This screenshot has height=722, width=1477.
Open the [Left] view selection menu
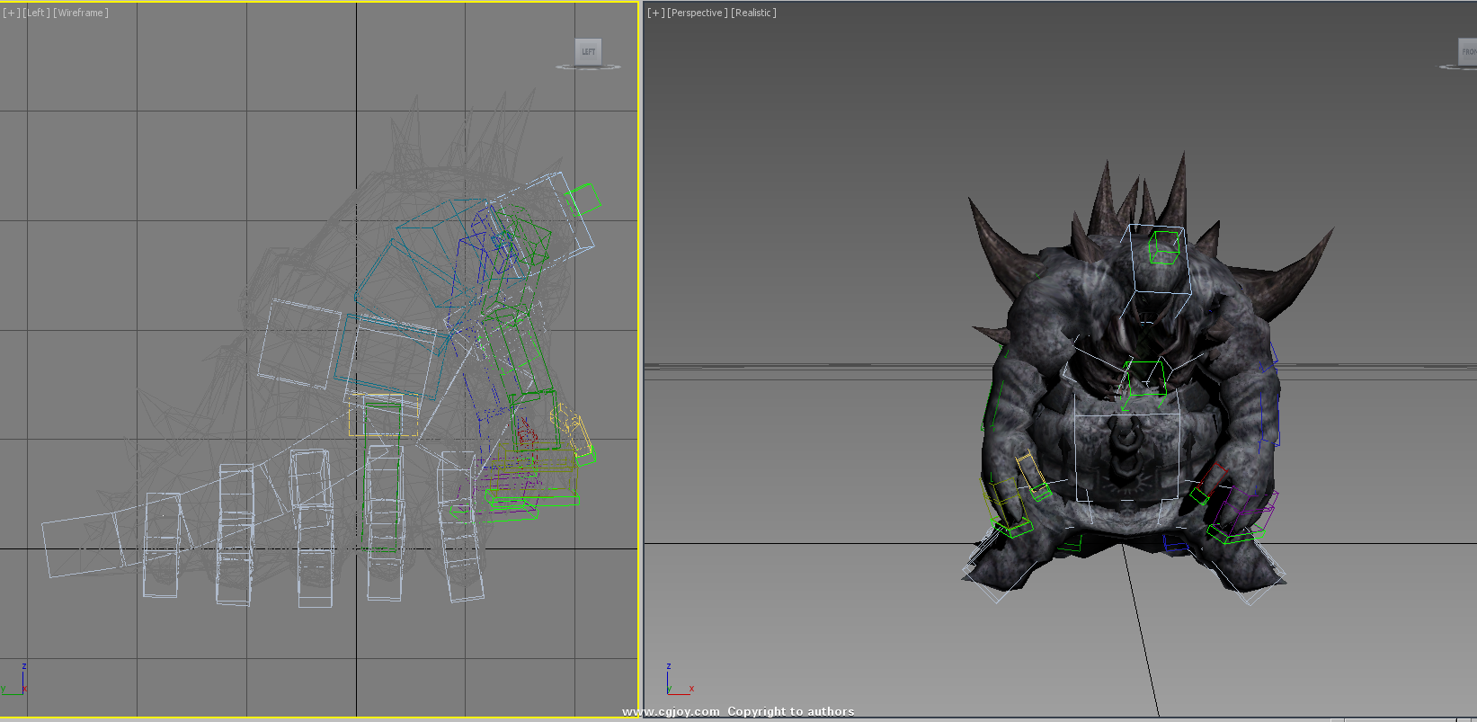click(x=36, y=13)
